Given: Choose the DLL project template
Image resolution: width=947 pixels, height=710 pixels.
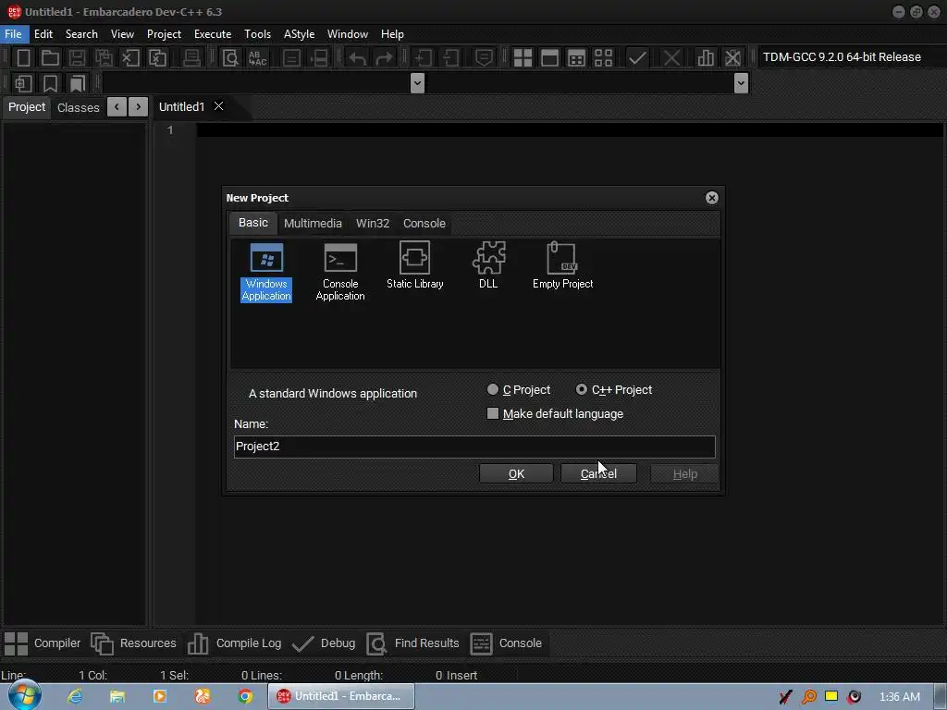Looking at the screenshot, I should coord(488,265).
